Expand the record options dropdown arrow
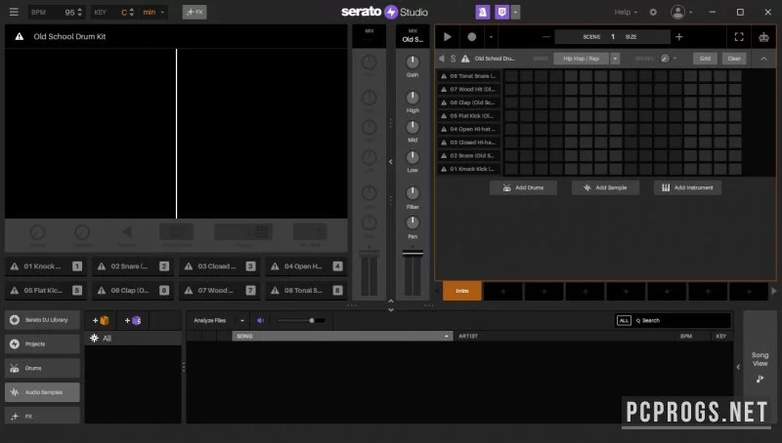Viewport: 782px width, 443px height. [491, 37]
